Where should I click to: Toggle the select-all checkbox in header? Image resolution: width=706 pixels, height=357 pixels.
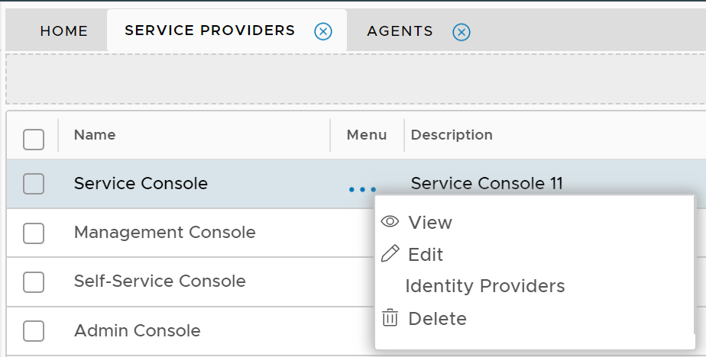tap(34, 139)
